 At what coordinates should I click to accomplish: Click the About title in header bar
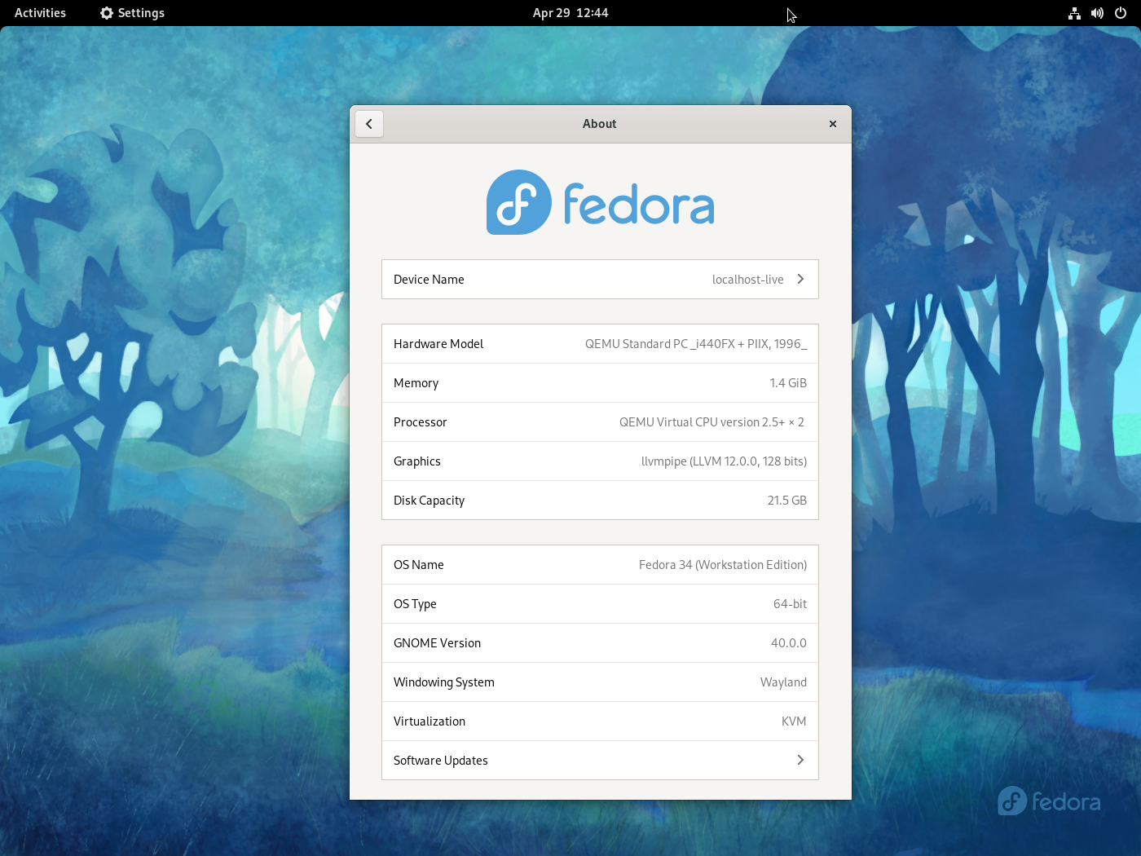coord(600,124)
